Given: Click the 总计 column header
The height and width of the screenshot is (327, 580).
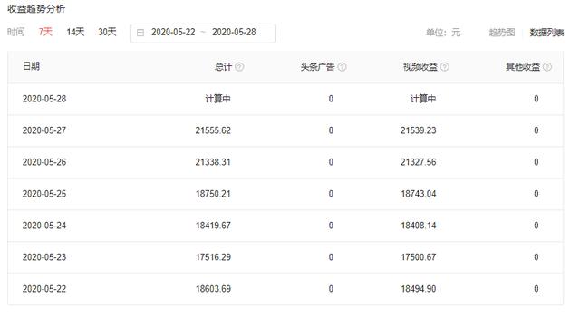Looking at the screenshot, I should point(223,67).
